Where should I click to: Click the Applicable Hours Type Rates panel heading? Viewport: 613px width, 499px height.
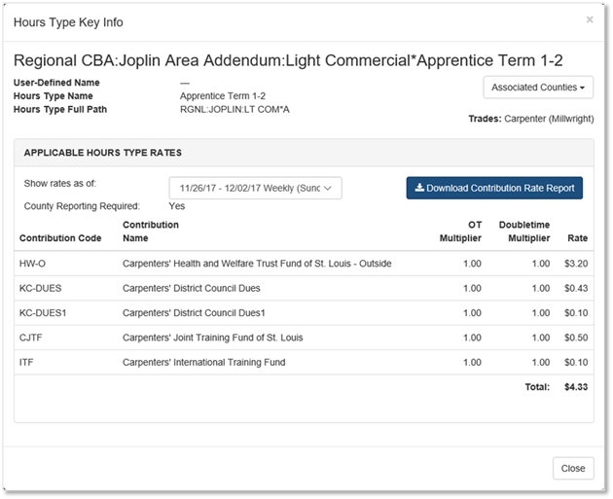[x=102, y=153]
